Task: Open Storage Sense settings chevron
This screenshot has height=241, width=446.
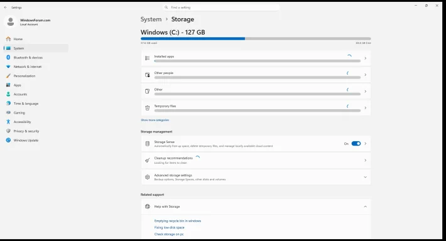Action: tap(365, 144)
